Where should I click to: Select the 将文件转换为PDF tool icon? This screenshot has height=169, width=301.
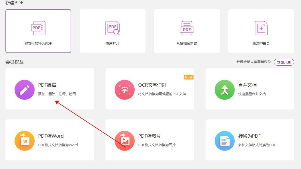[38, 28]
